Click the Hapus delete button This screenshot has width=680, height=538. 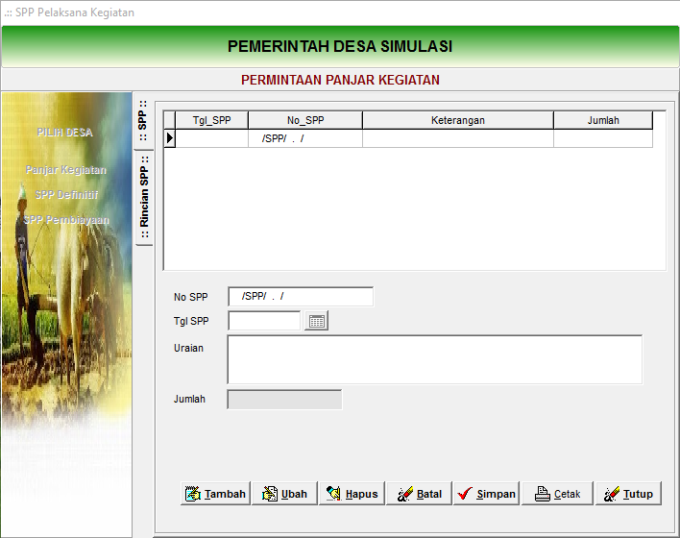(352, 494)
